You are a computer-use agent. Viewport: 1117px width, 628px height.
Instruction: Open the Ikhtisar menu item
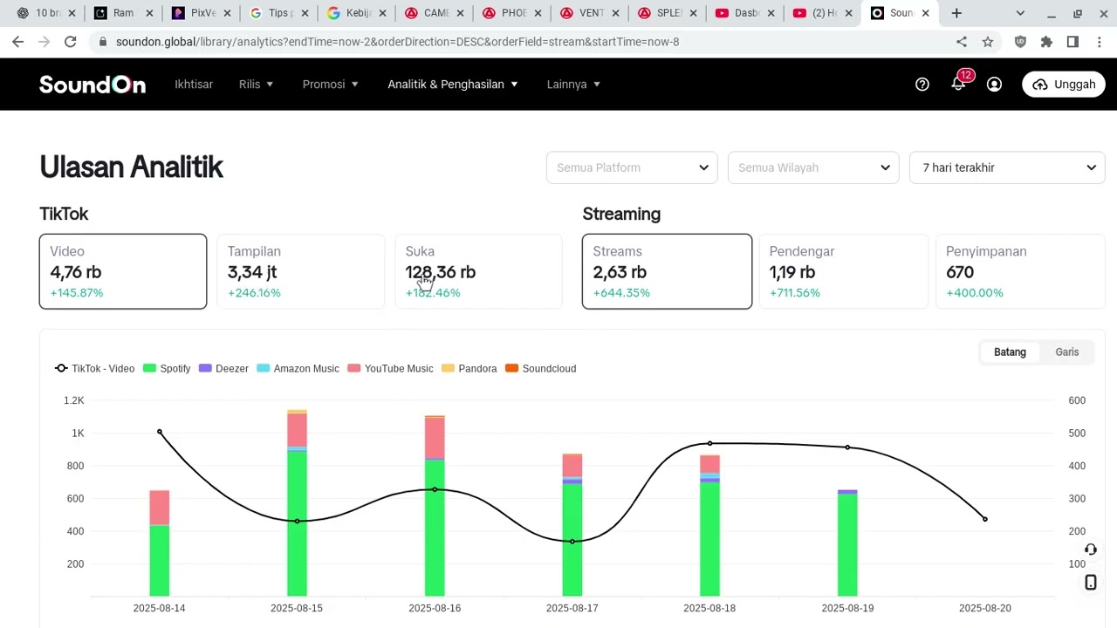[x=194, y=84]
